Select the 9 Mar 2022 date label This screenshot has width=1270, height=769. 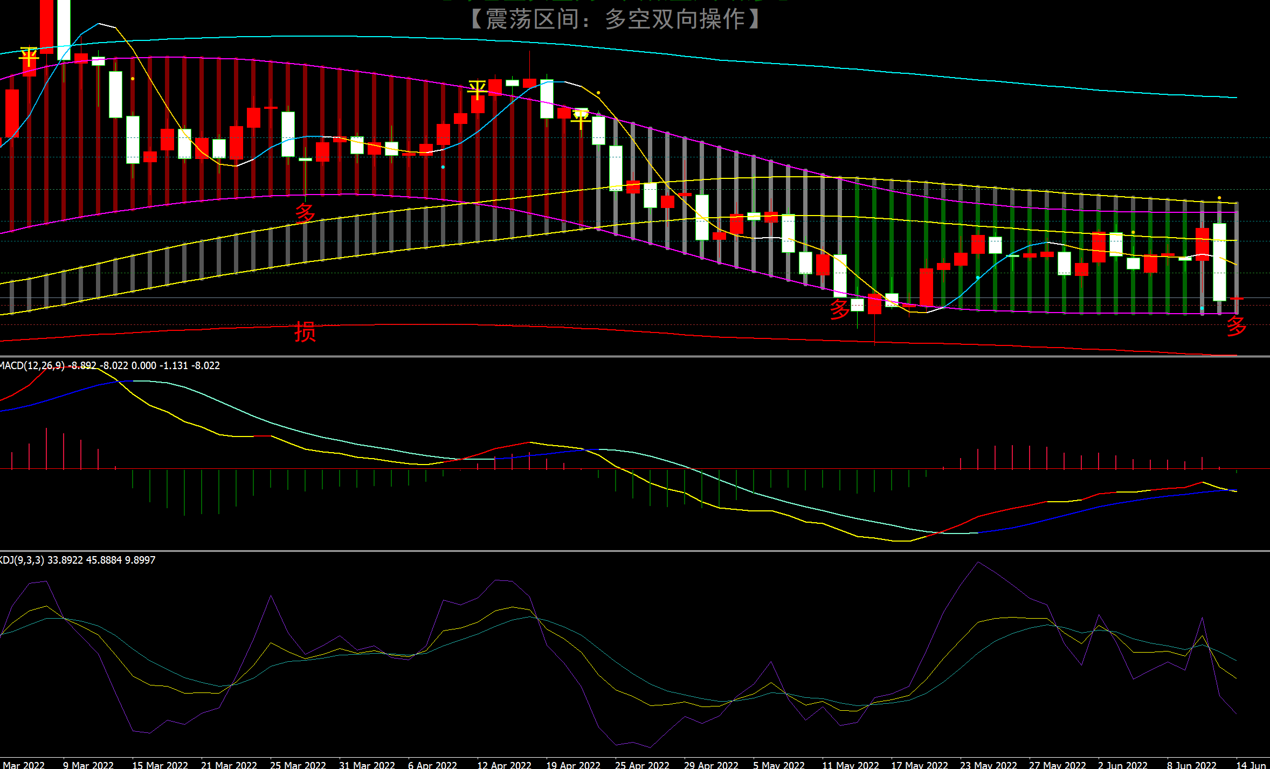pyautogui.click(x=88, y=765)
